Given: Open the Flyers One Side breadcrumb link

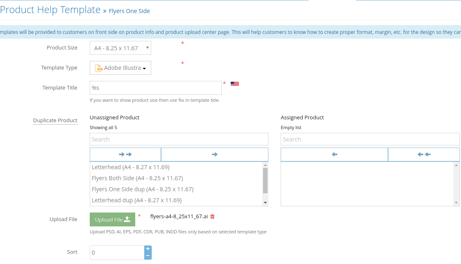Looking at the screenshot, I should click(129, 11).
